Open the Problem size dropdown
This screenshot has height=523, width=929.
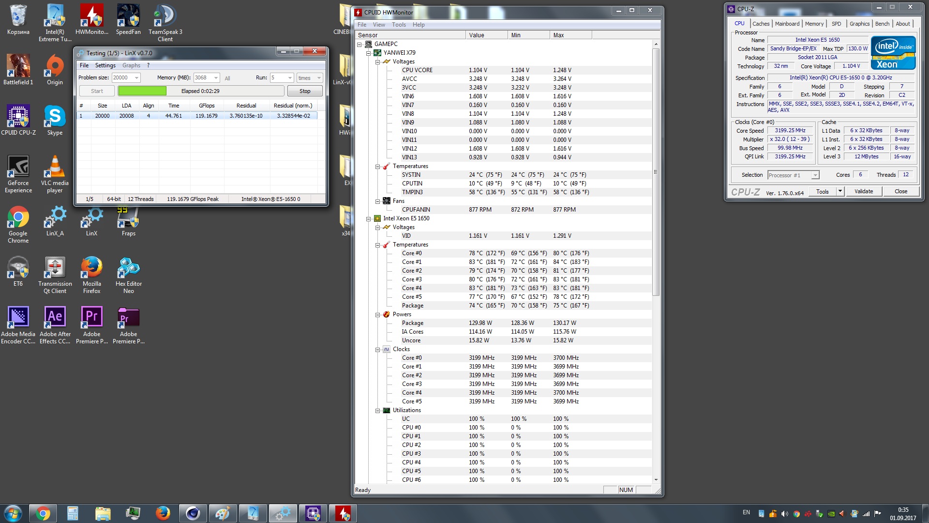point(137,77)
